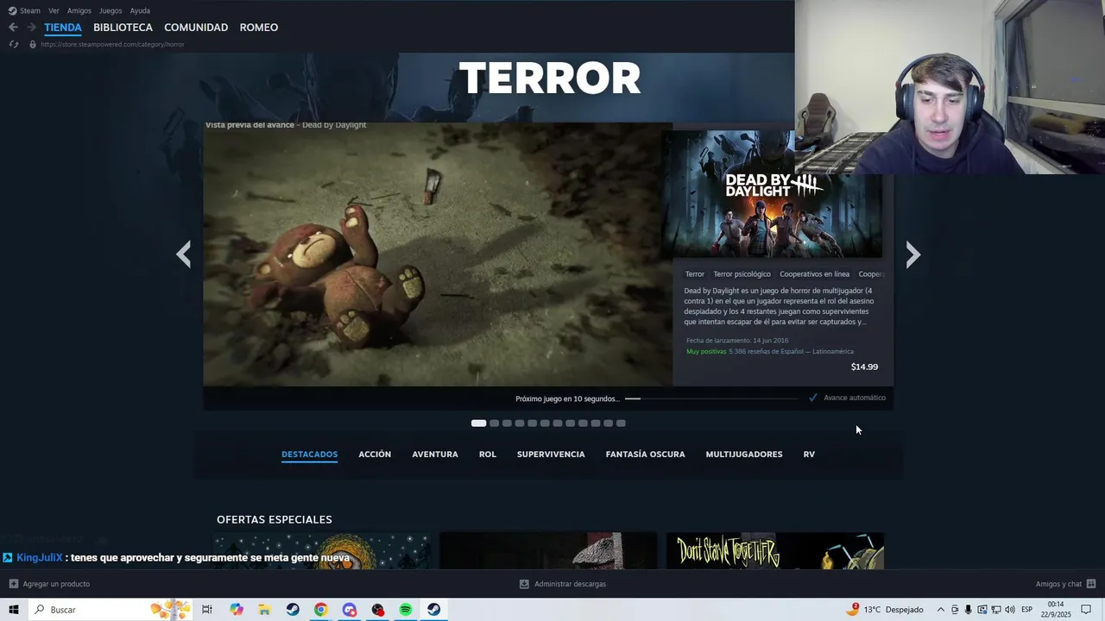Screen dimensions: 1105x621
Task: Select the RV category tab
Action: 809,455
